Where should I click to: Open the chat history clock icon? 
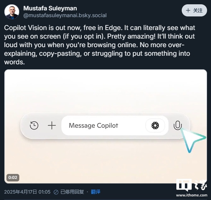(x=34, y=125)
